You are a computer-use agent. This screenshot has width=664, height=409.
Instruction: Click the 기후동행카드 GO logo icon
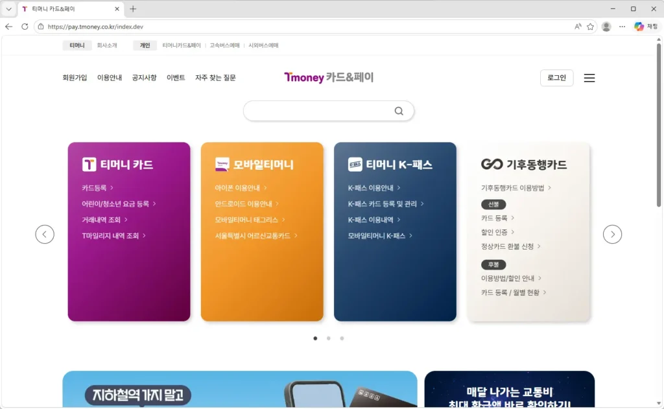point(492,164)
